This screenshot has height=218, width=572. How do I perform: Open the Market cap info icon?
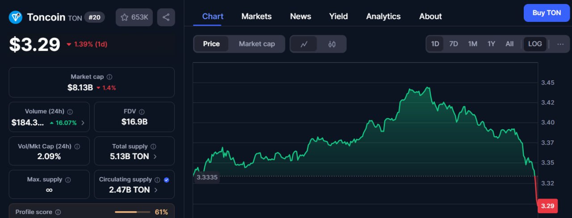[109, 77]
